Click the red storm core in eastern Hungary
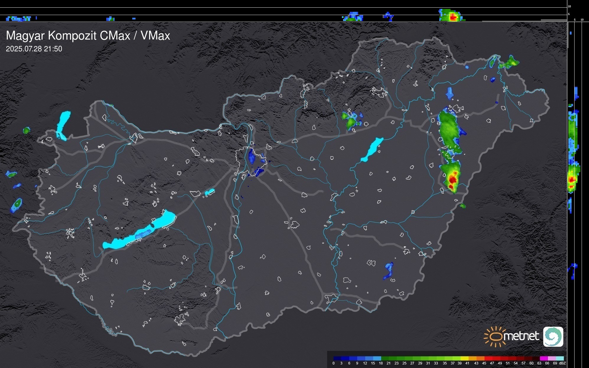Screen dimensions: 589x368 (453, 179)
